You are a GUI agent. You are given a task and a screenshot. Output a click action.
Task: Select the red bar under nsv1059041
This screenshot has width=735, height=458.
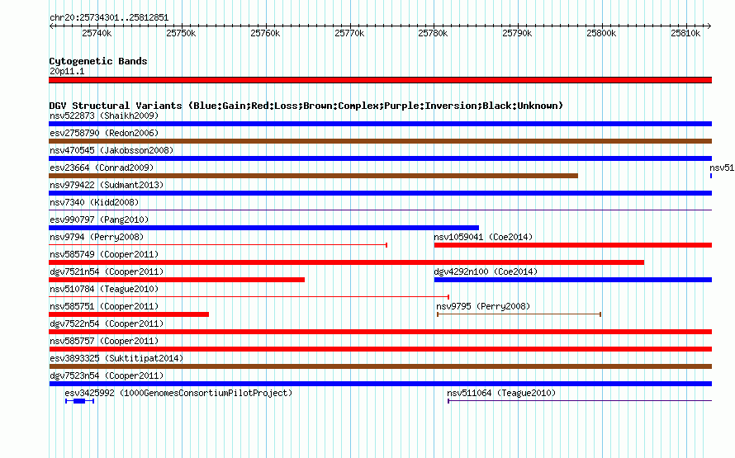pos(573,245)
